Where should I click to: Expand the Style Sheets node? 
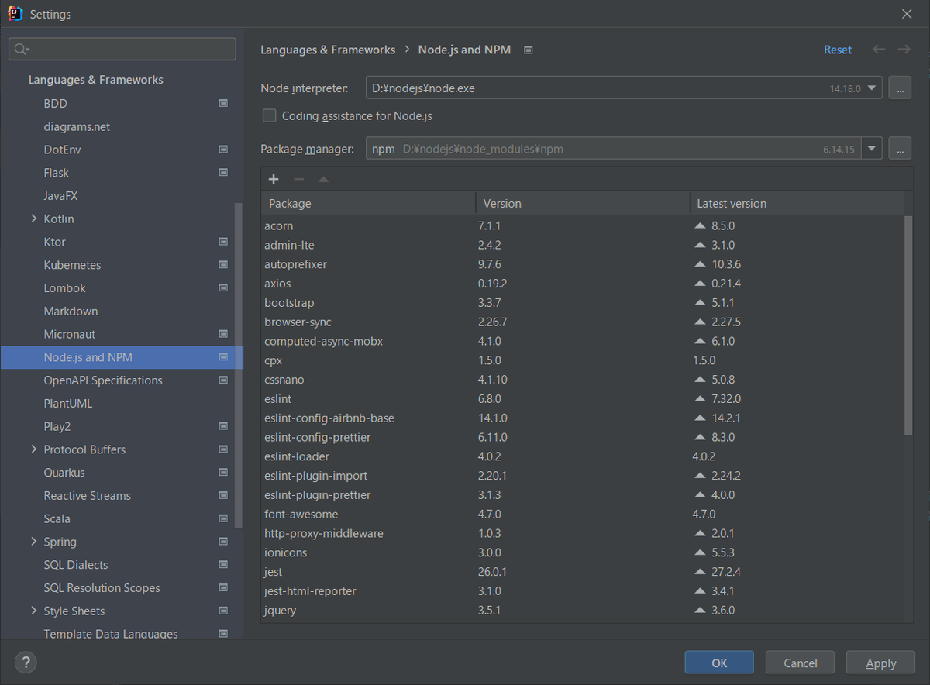click(x=33, y=611)
